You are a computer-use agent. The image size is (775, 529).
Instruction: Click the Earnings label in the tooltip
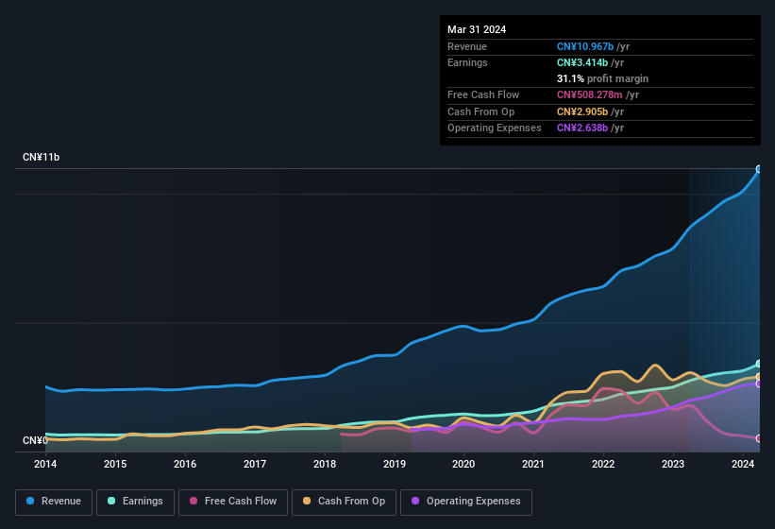tap(467, 62)
